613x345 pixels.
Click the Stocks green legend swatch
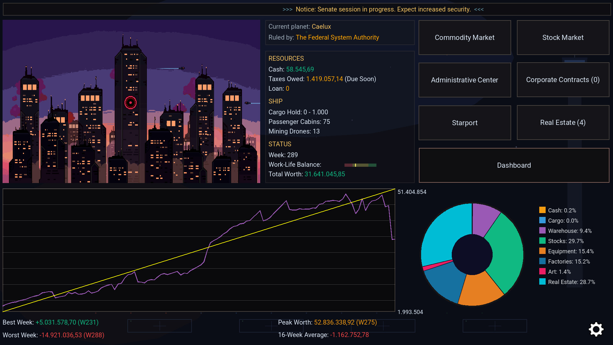click(542, 241)
